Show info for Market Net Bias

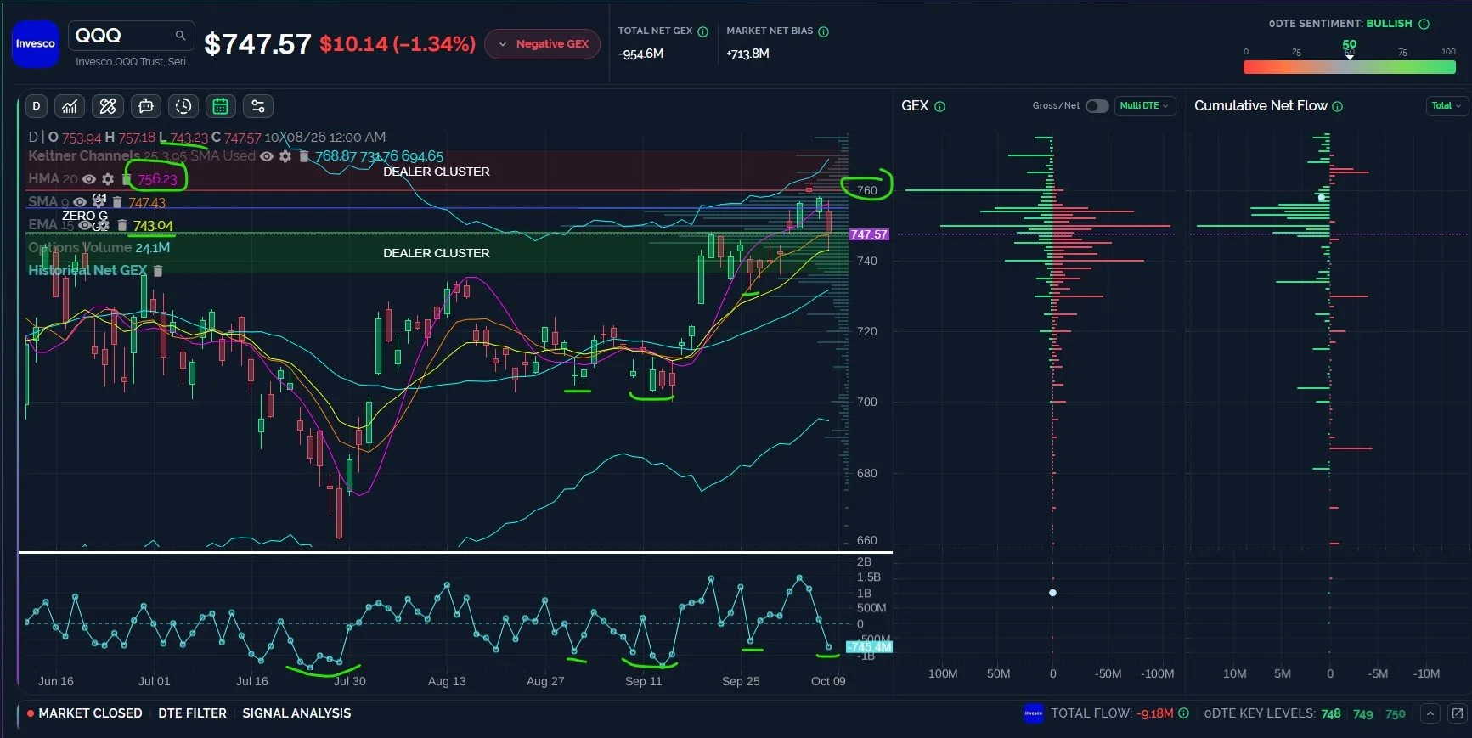pos(823,31)
